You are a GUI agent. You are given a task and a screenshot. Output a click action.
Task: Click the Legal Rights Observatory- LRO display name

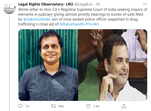[x=43, y=5]
